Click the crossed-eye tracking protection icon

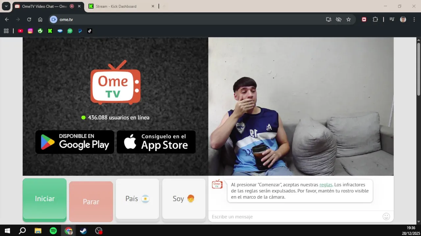[x=338, y=19]
